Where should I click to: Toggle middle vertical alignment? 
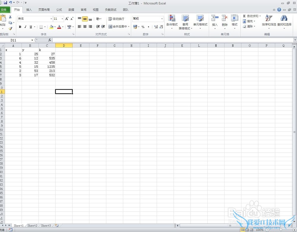tap(85, 19)
